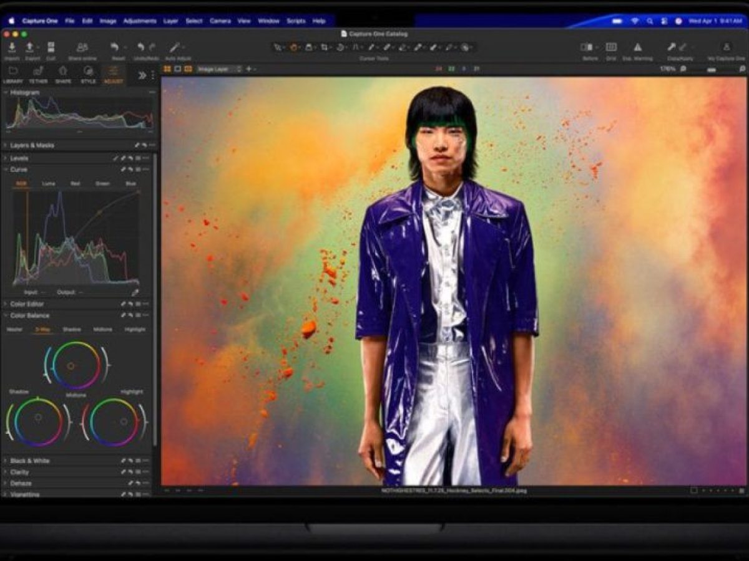The image size is (749, 561).
Task: Click the Export icon in the toolbar
Action: 29,47
